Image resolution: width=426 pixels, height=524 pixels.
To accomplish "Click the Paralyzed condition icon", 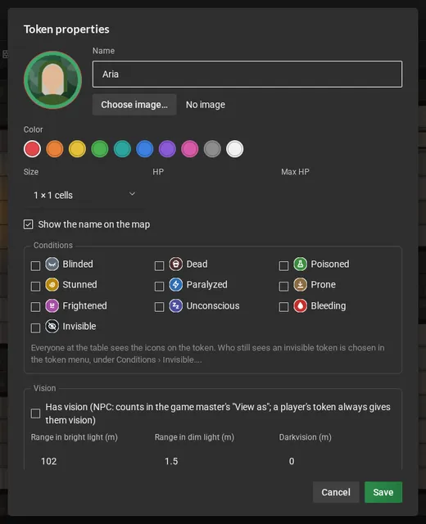I will [x=175, y=285].
